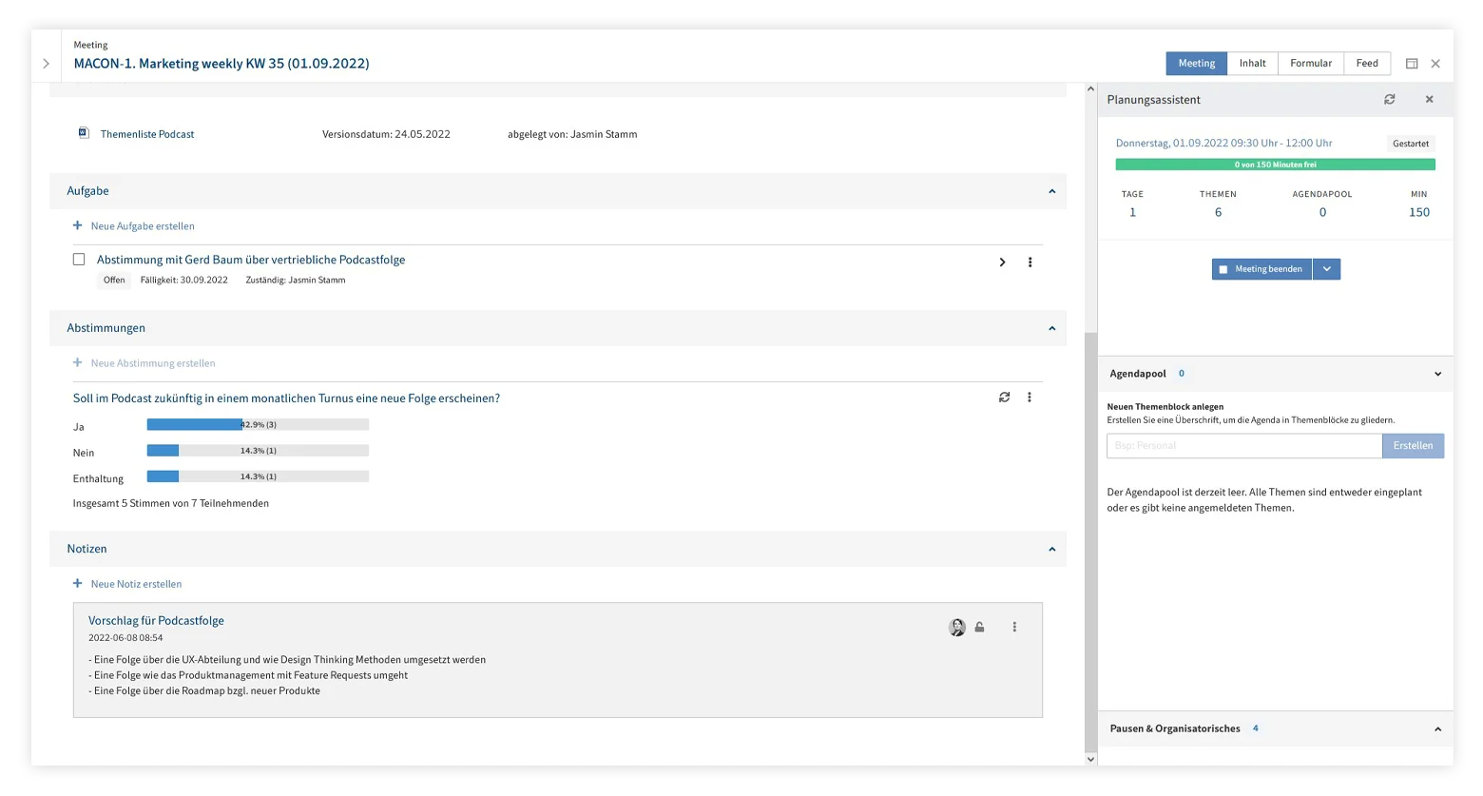Toggle the window layout icon beside Feed
The width and height of the screenshot is (1483, 796).
[1412, 64]
